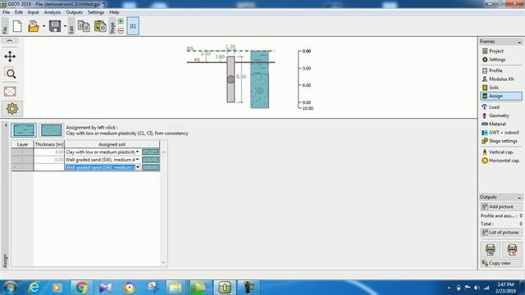Click layer 1 soil pattern swatch
Viewport: 525px width, 295px height.
pos(150,152)
